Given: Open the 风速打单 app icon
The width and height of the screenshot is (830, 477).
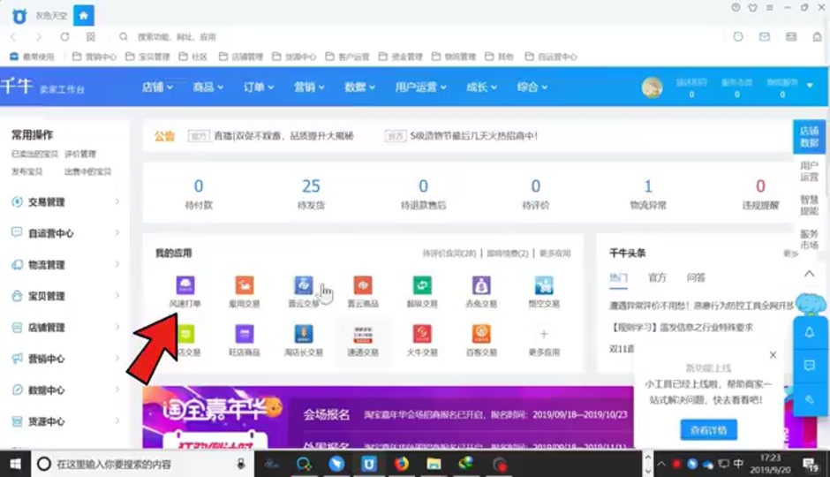Looking at the screenshot, I should (185, 285).
